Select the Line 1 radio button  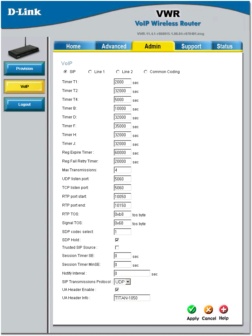[x=90, y=71]
